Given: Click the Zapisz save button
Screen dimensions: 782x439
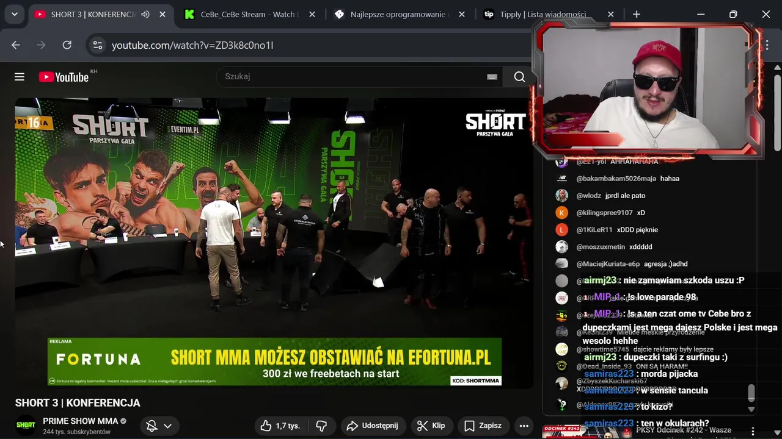Looking at the screenshot, I should click(x=483, y=426).
